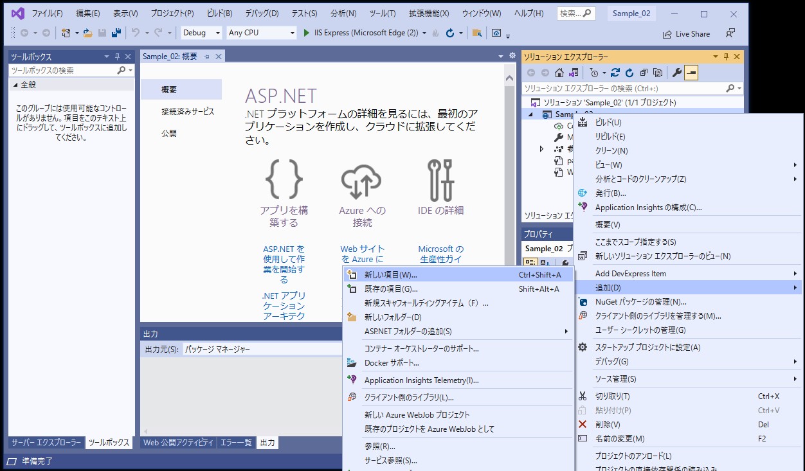Toggle the Show All Files button

[657, 73]
